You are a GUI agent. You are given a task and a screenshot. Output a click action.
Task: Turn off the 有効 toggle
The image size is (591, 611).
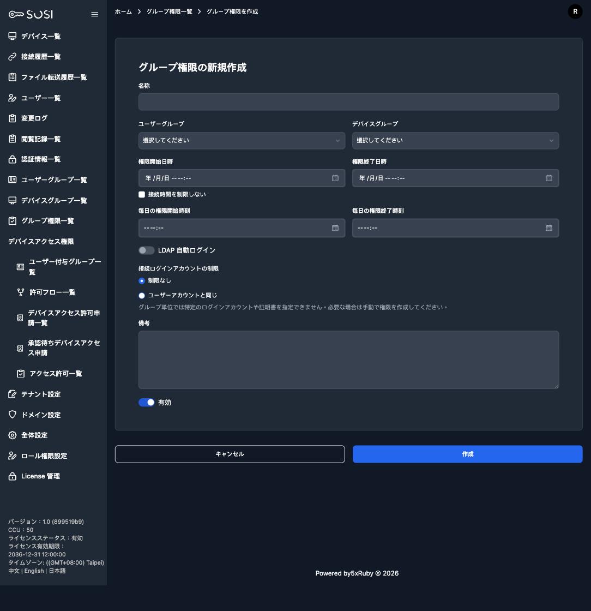pos(147,403)
